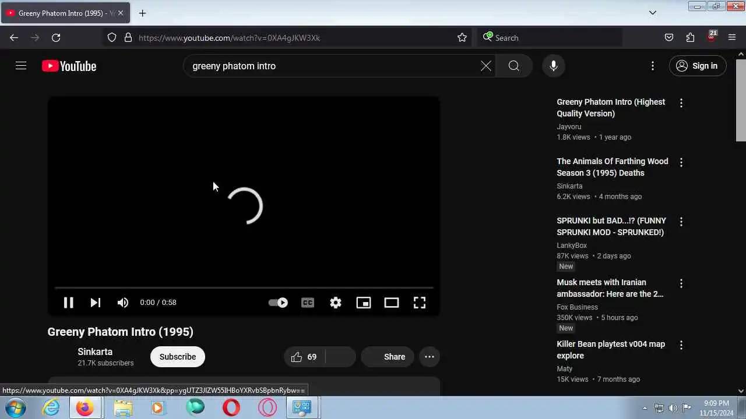Open the player settings gear
Viewport: 746px width, 419px height.
coord(336,303)
